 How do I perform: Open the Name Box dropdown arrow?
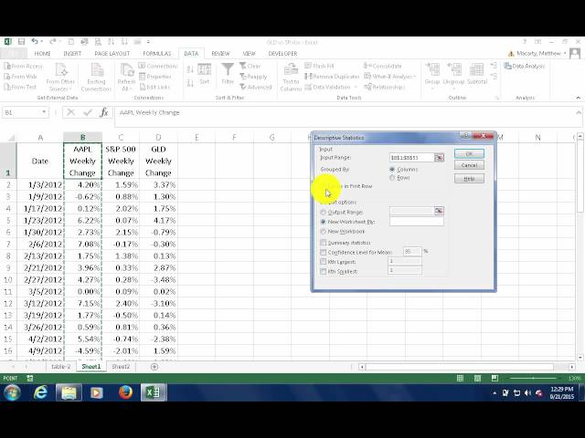pyautogui.click(x=44, y=112)
